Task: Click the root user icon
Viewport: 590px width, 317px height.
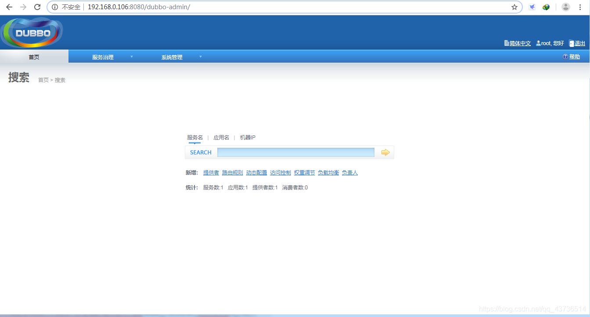Action: click(538, 43)
